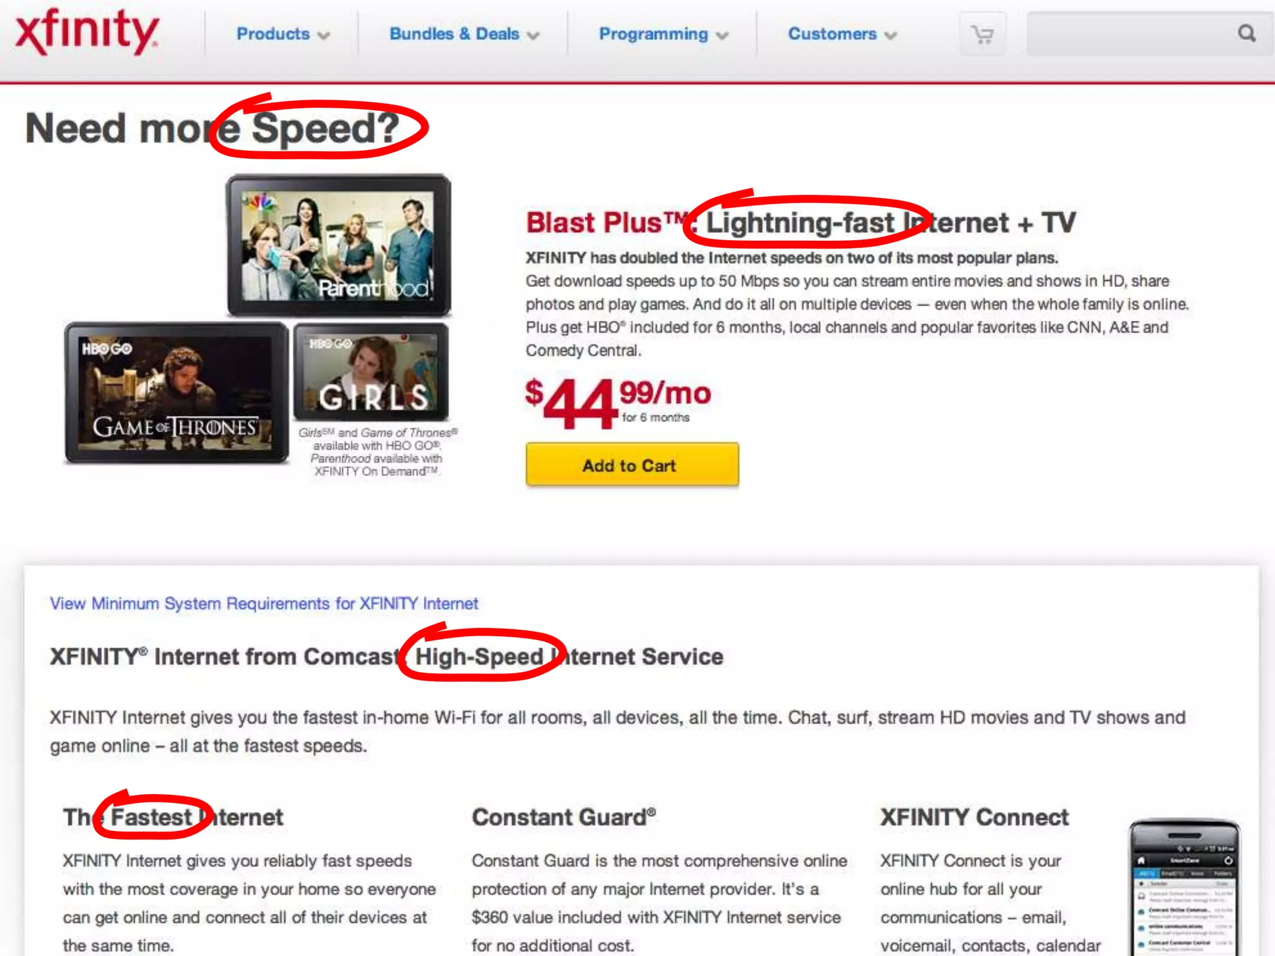
Task: Open the Bundles & Deals menu
Action: (454, 34)
